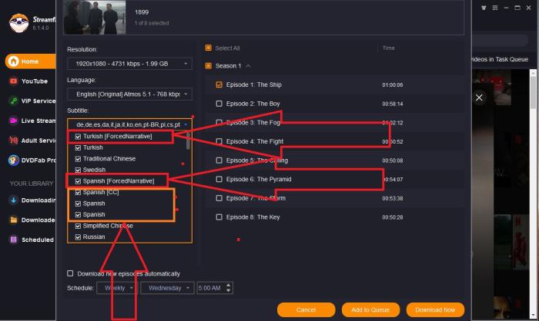Click the Adult Services icon
Viewport: 539px width, 321px height.
pyautogui.click(x=14, y=141)
